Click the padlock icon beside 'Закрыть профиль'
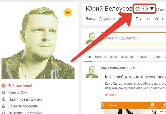This screenshot has height=114, width=166. click(4, 106)
